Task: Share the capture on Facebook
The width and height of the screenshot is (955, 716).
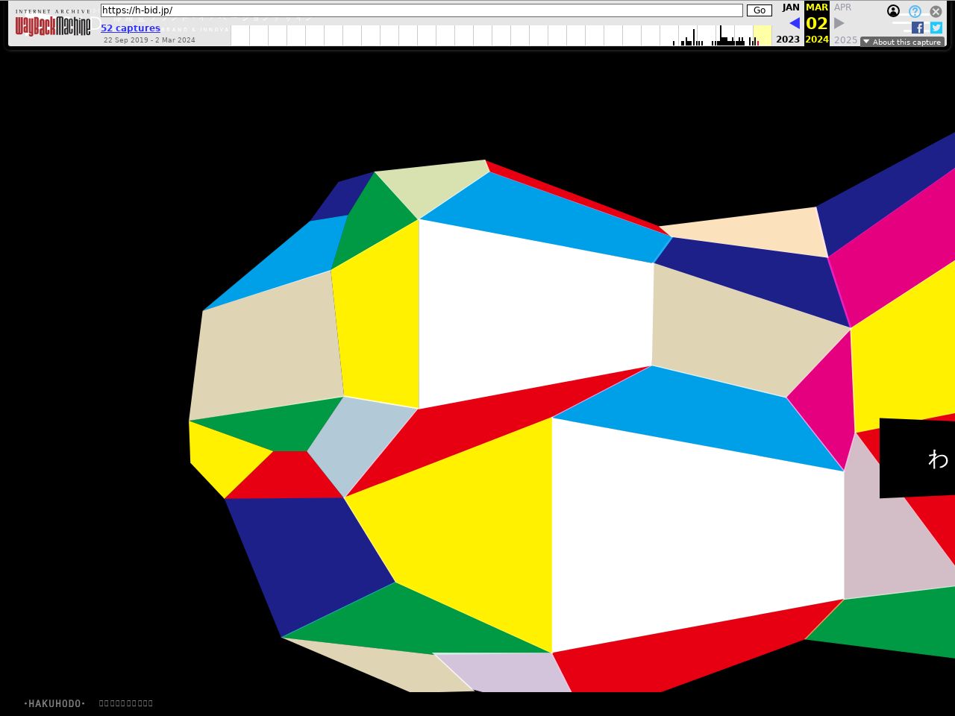Action: (x=918, y=28)
